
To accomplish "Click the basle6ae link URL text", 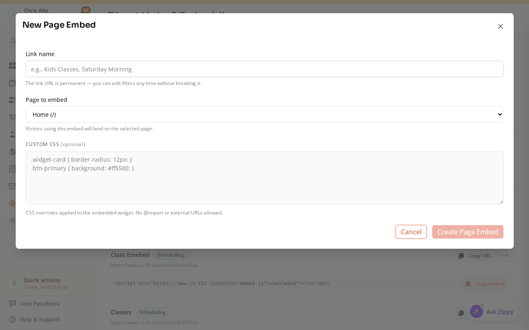I will pos(154,265).
